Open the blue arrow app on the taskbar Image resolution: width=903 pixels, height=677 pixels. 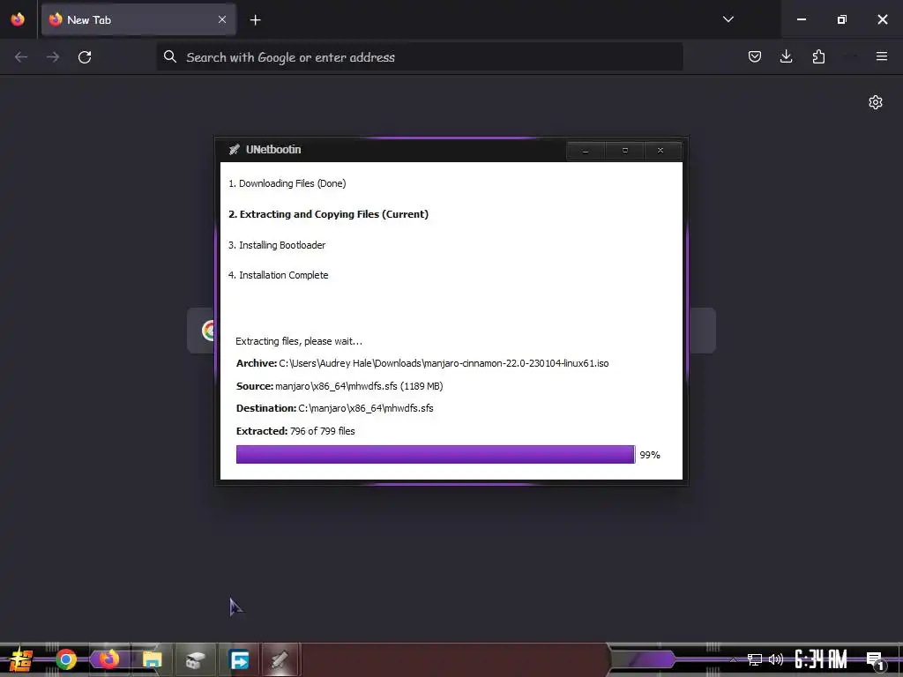pos(238,659)
